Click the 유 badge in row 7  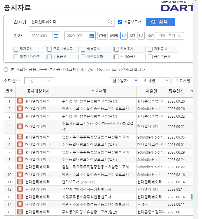coord(20,152)
